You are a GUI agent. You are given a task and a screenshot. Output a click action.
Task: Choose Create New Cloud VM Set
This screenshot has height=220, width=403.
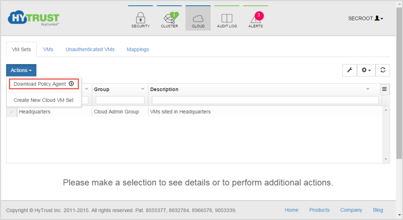point(44,100)
